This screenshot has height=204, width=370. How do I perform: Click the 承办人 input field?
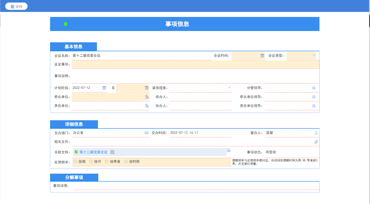pos(200,97)
